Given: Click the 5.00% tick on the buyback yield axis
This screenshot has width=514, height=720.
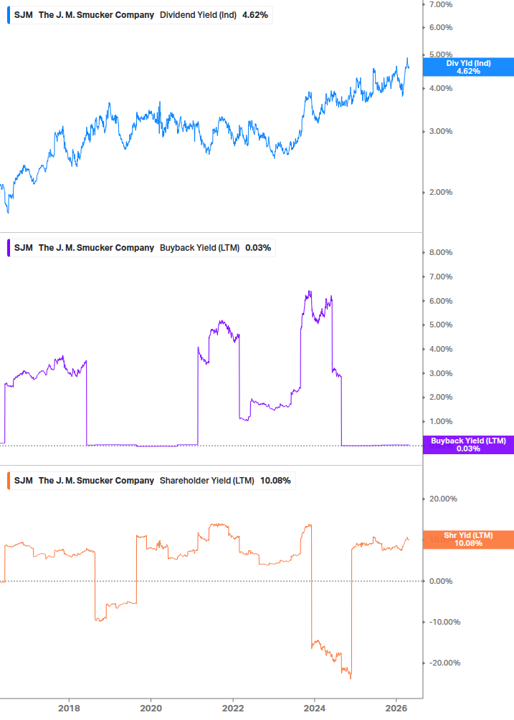Looking at the screenshot, I should (x=440, y=325).
